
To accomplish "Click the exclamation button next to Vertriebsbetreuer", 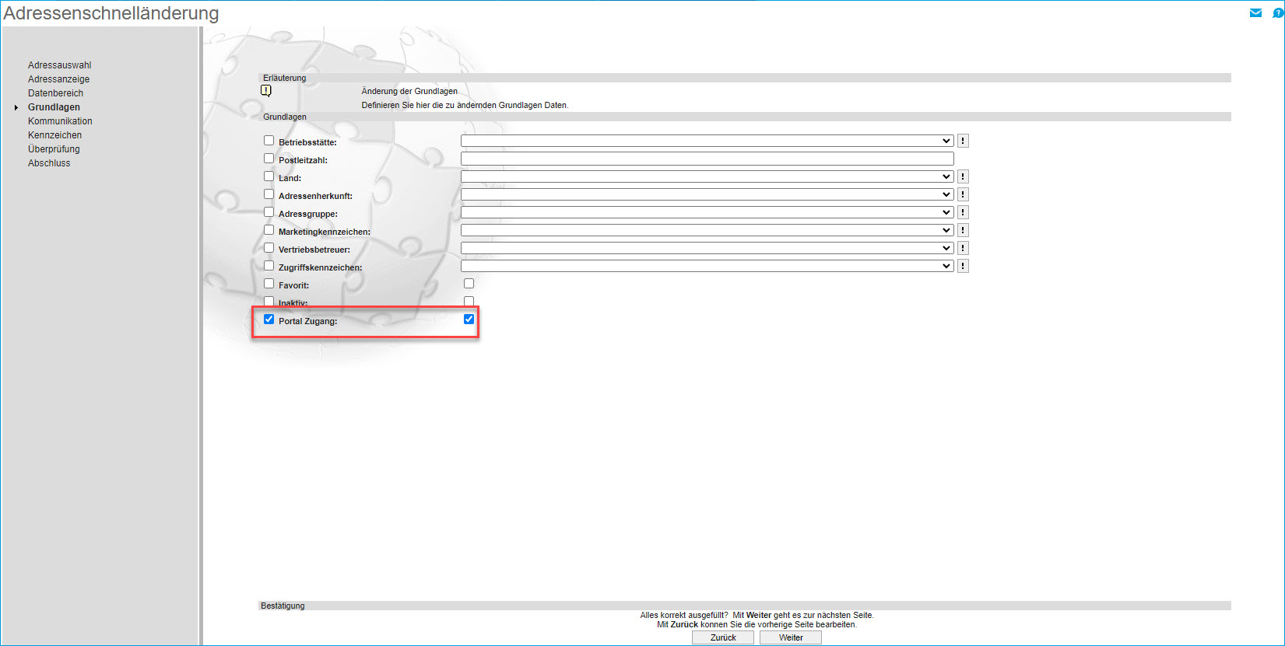I will click(x=963, y=248).
